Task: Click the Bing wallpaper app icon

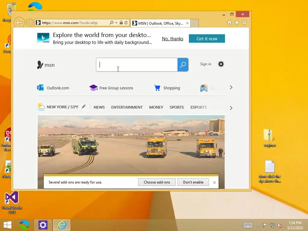Action: tap(43, 38)
